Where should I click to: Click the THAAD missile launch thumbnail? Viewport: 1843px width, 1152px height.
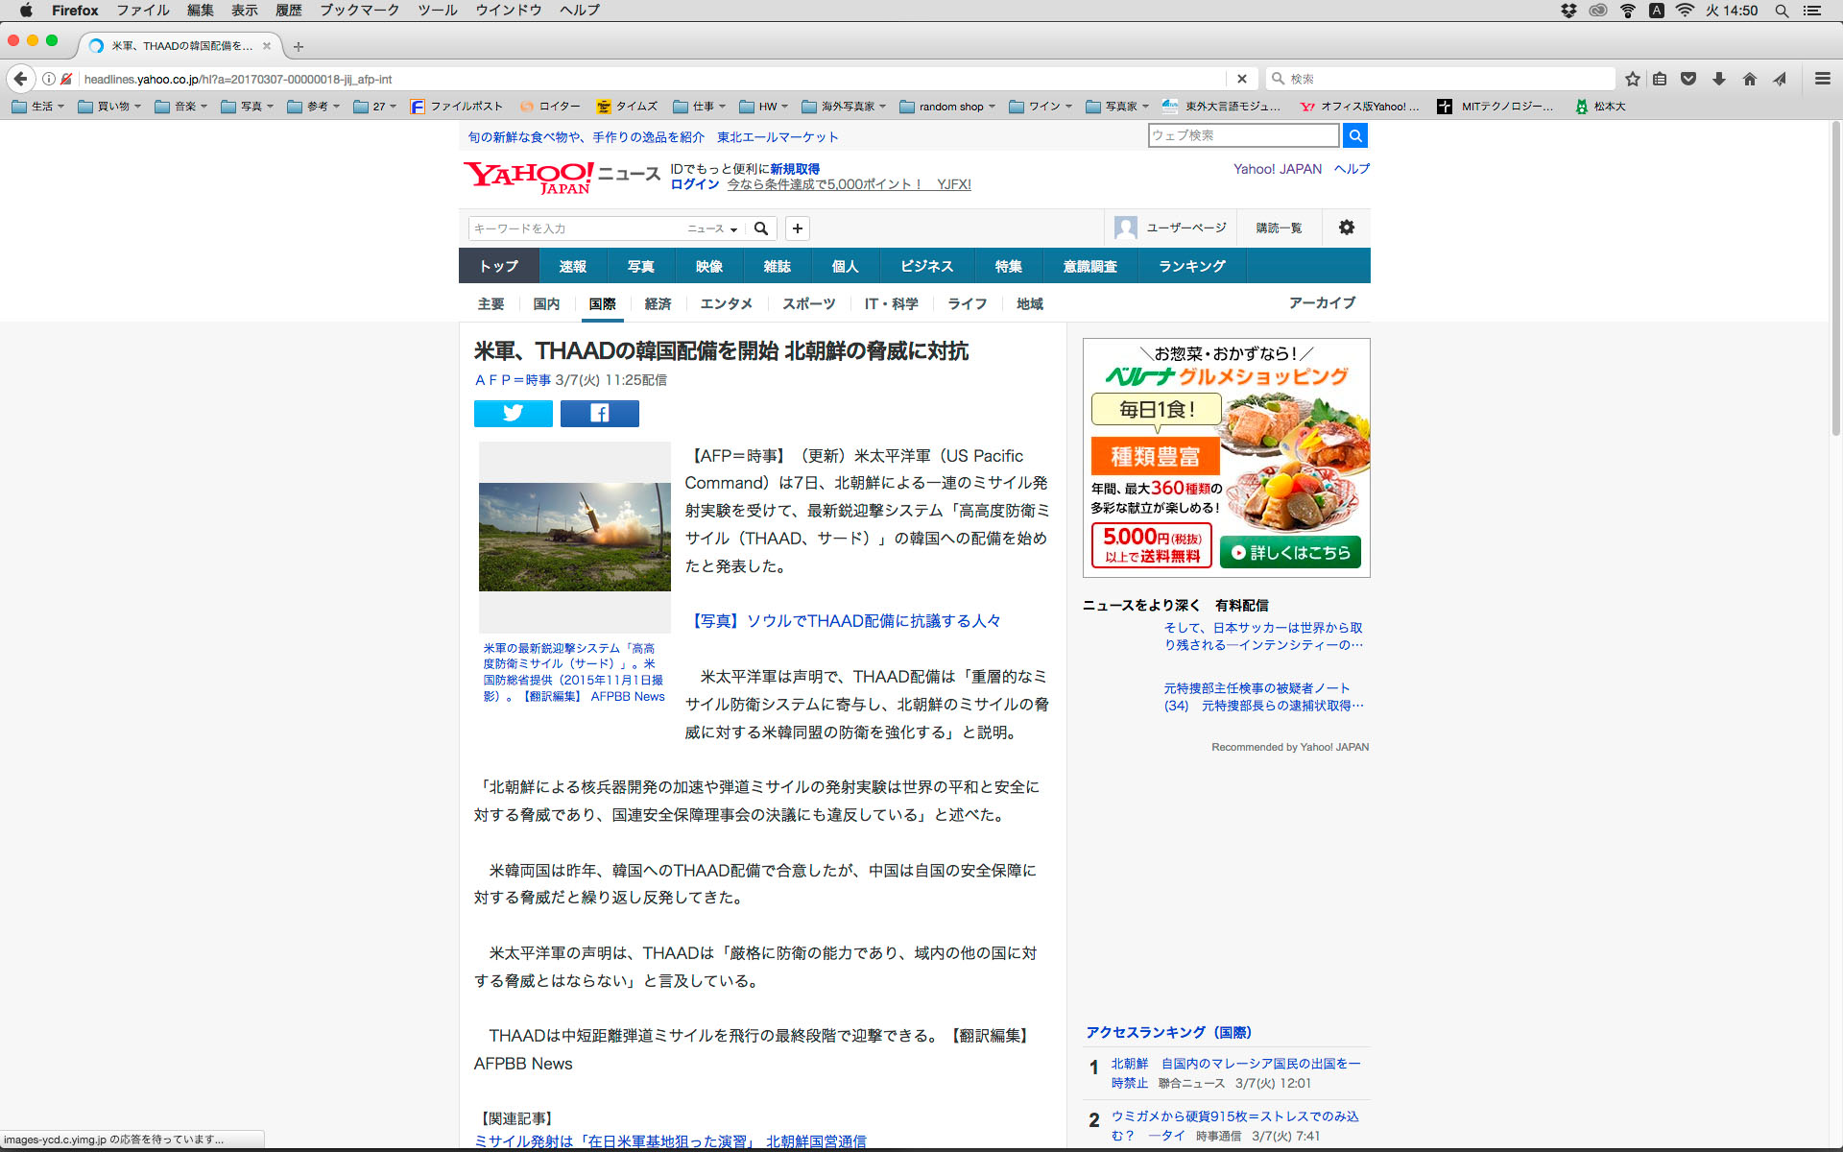coord(574,537)
